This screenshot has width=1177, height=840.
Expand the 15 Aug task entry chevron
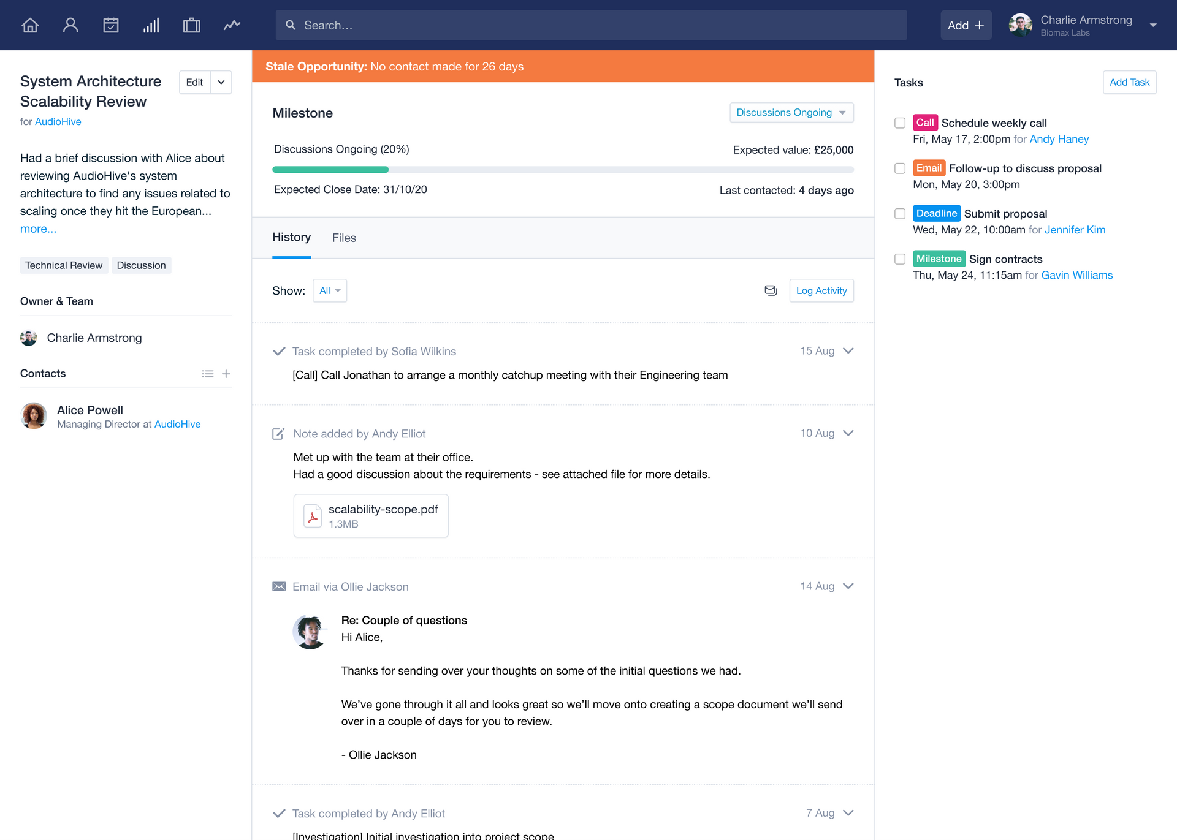coord(848,351)
